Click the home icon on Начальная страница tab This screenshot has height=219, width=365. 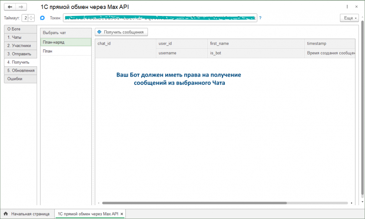pos(6,214)
